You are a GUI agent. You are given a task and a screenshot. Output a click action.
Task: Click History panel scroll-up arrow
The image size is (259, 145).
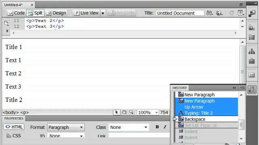point(241,95)
